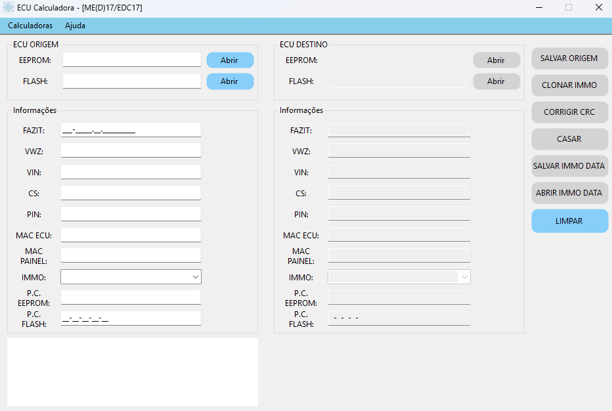Click the origem EEPROM path field

coord(132,60)
